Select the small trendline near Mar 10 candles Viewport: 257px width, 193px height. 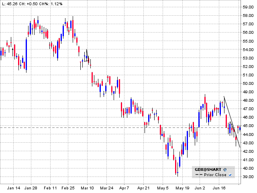point(88,55)
